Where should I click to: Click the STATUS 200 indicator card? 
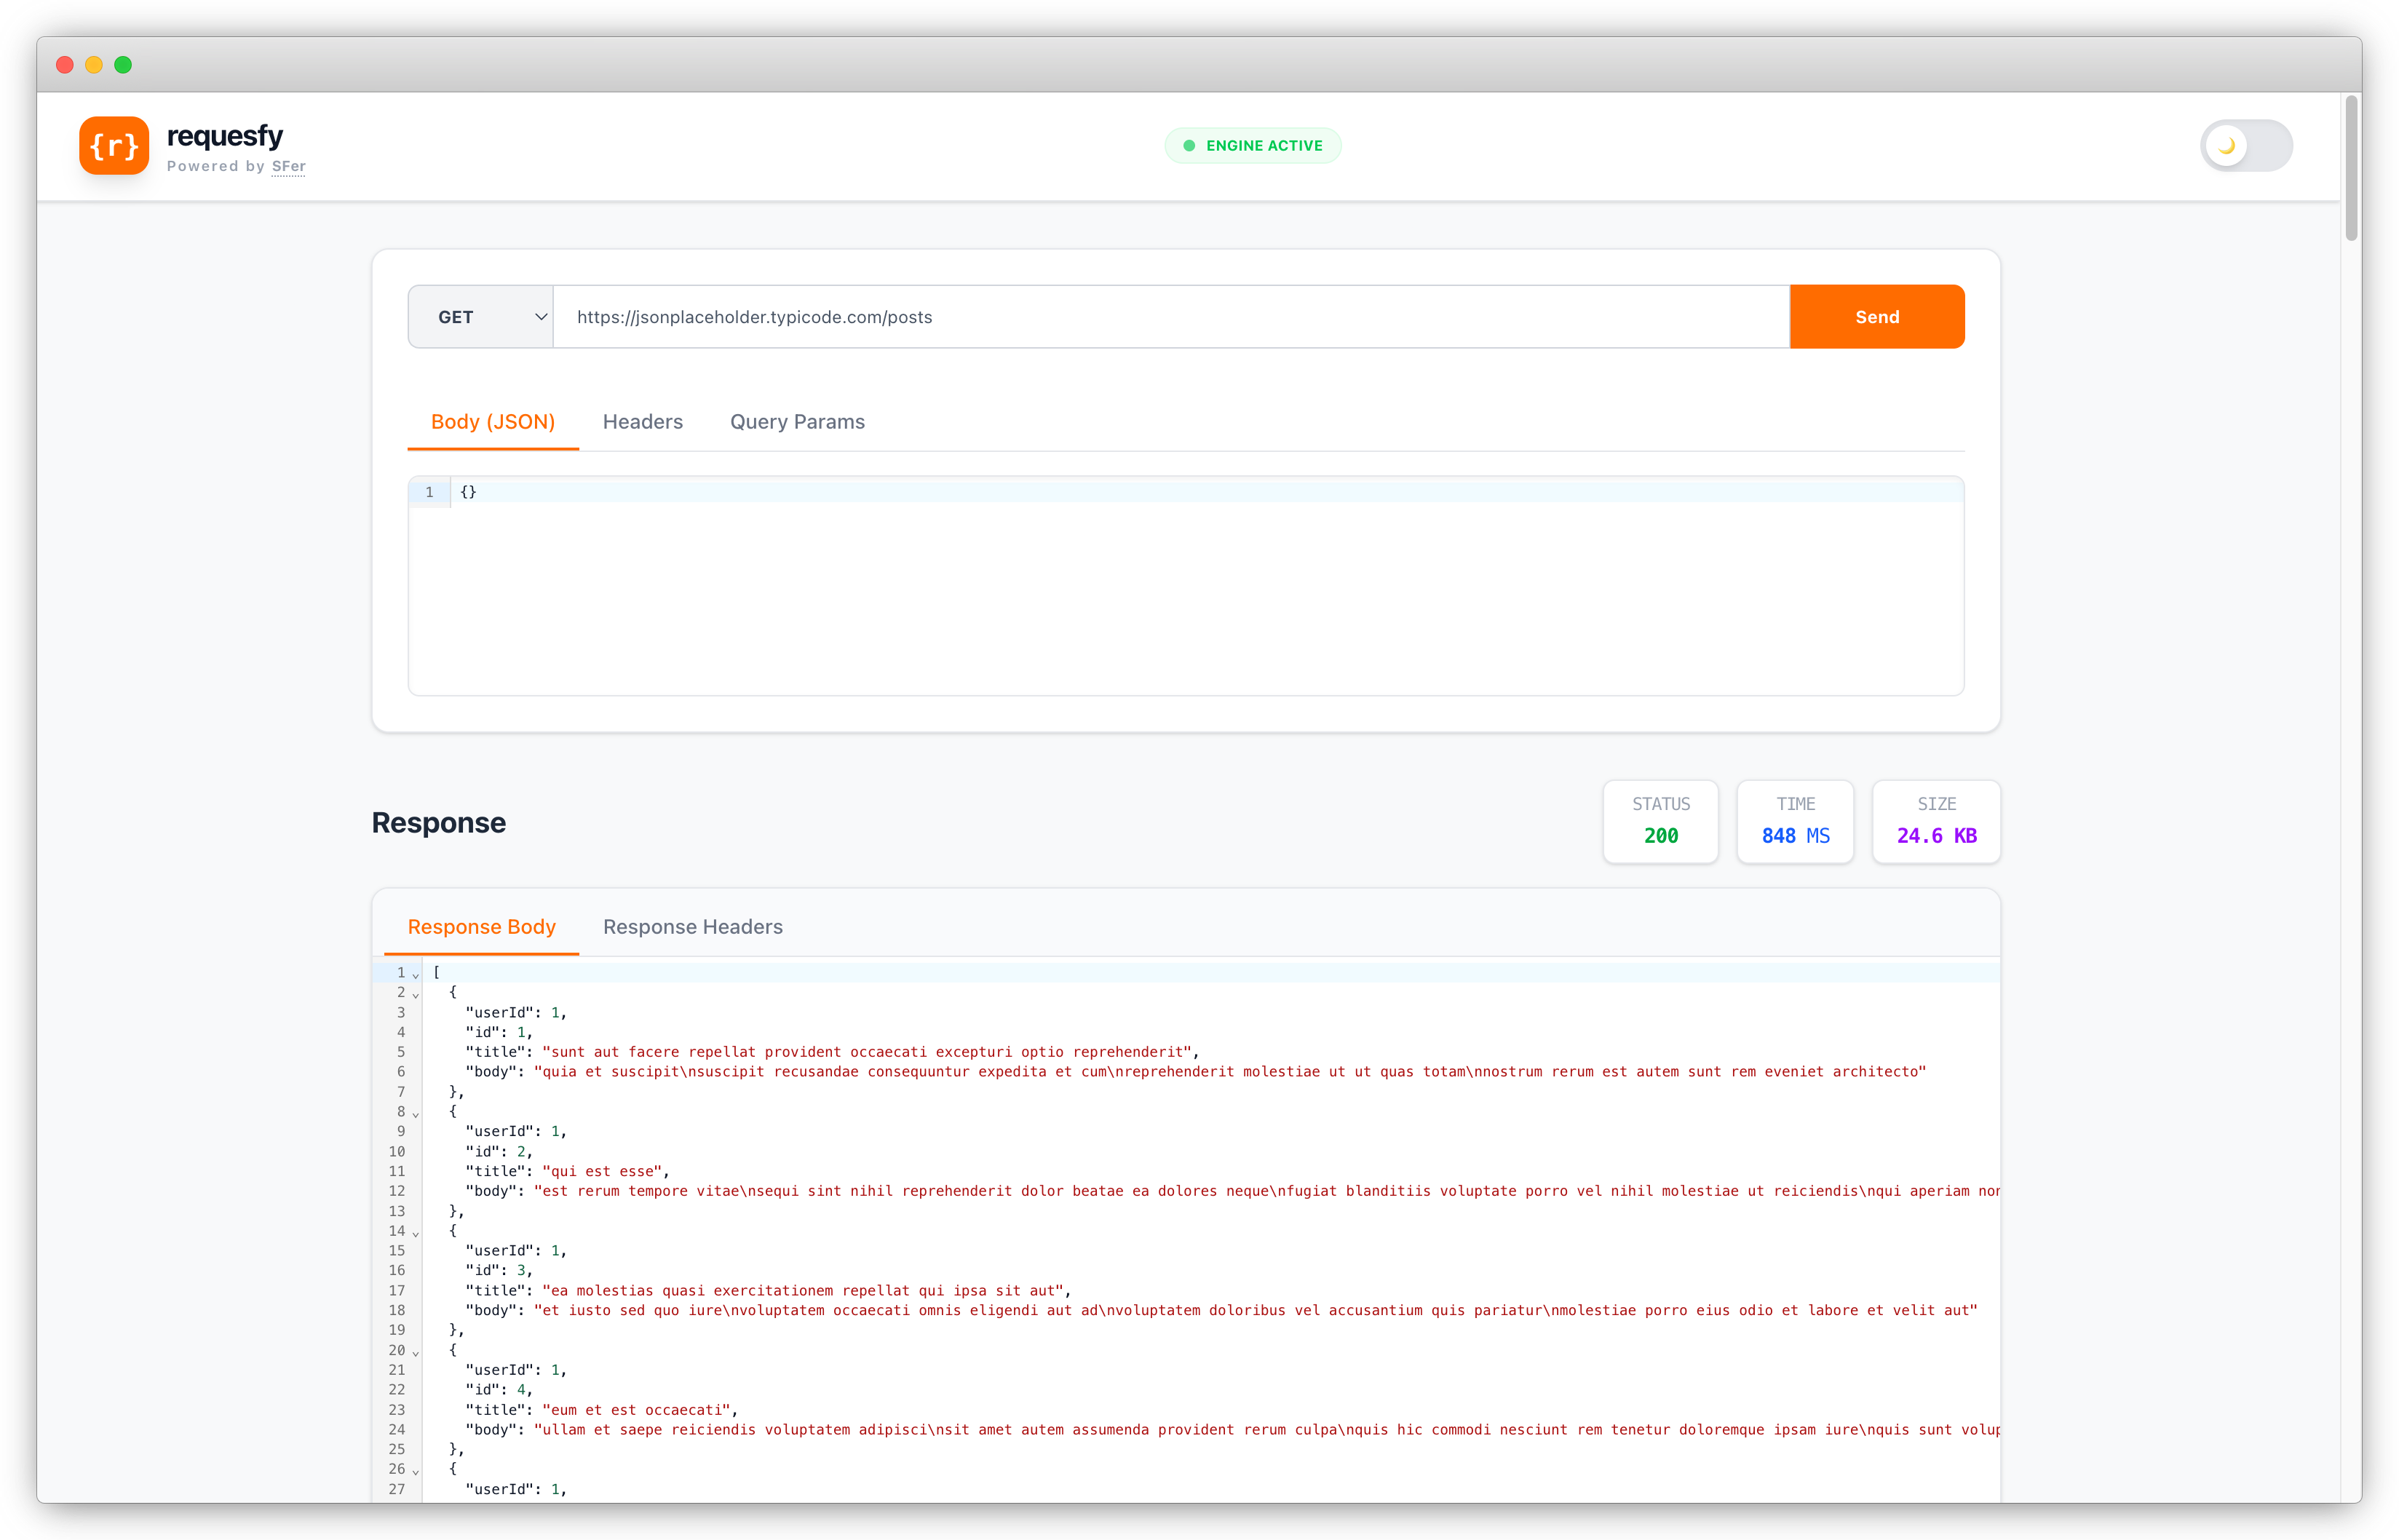[1660, 821]
